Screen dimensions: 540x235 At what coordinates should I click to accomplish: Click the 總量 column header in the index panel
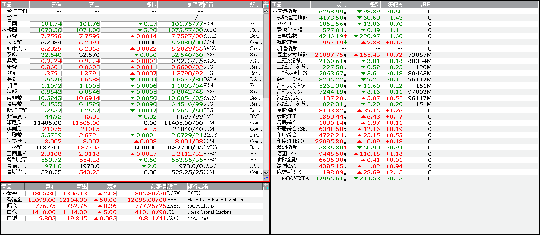click(x=418, y=4)
